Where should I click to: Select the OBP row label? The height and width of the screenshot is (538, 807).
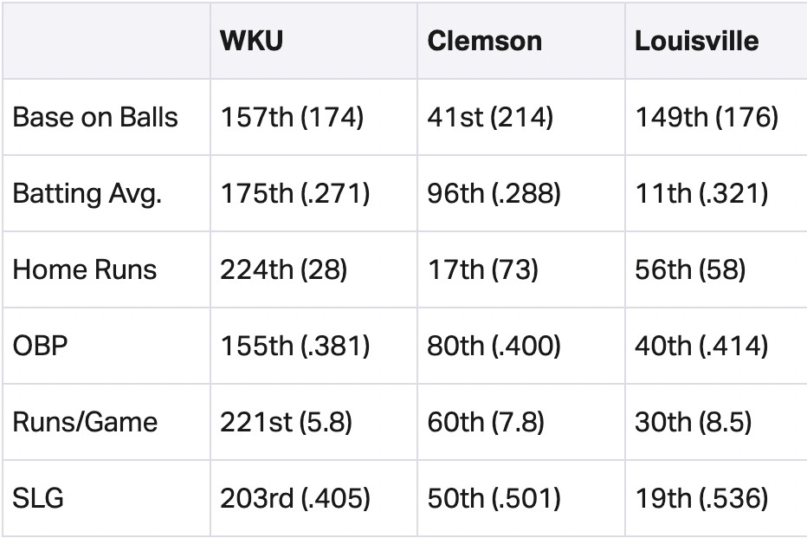tap(40, 346)
